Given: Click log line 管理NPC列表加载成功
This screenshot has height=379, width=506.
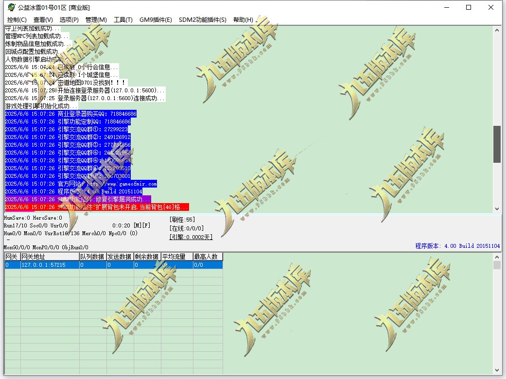Looking at the screenshot, I should (37, 36).
